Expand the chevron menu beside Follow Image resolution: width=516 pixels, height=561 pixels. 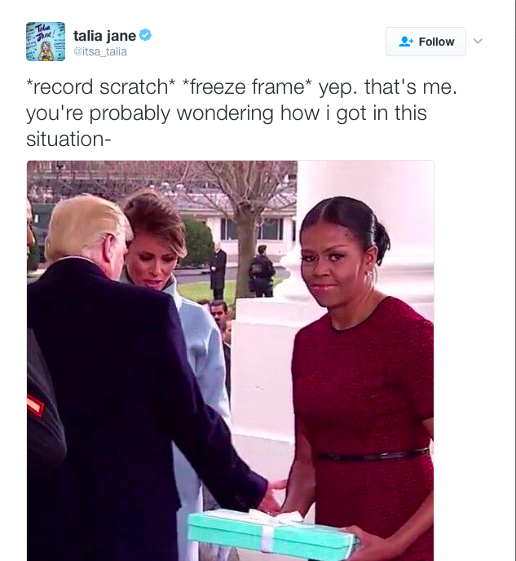click(479, 41)
